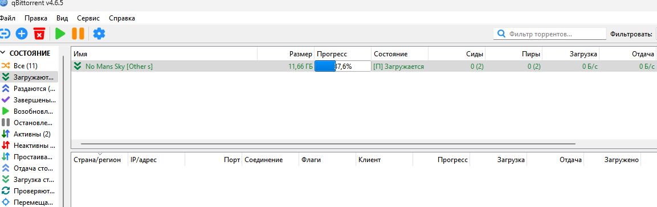Image resolution: width=657 pixels, height=207 pixels.
Task: Select the Активны (2) filter
Action: pyautogui.click(x=28, y=134)
